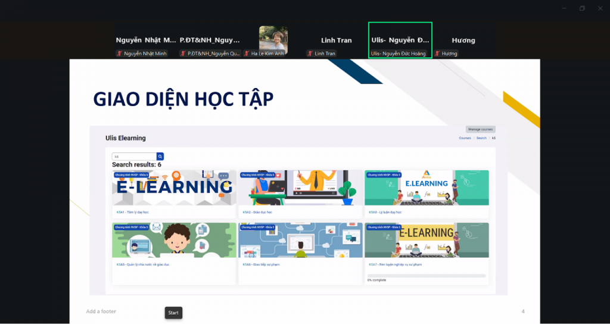Image resolution: width=610 pixels, height=324 pixels.
Task: Click muted mic icon beside Hương label
Action: (x=437, y=54)
